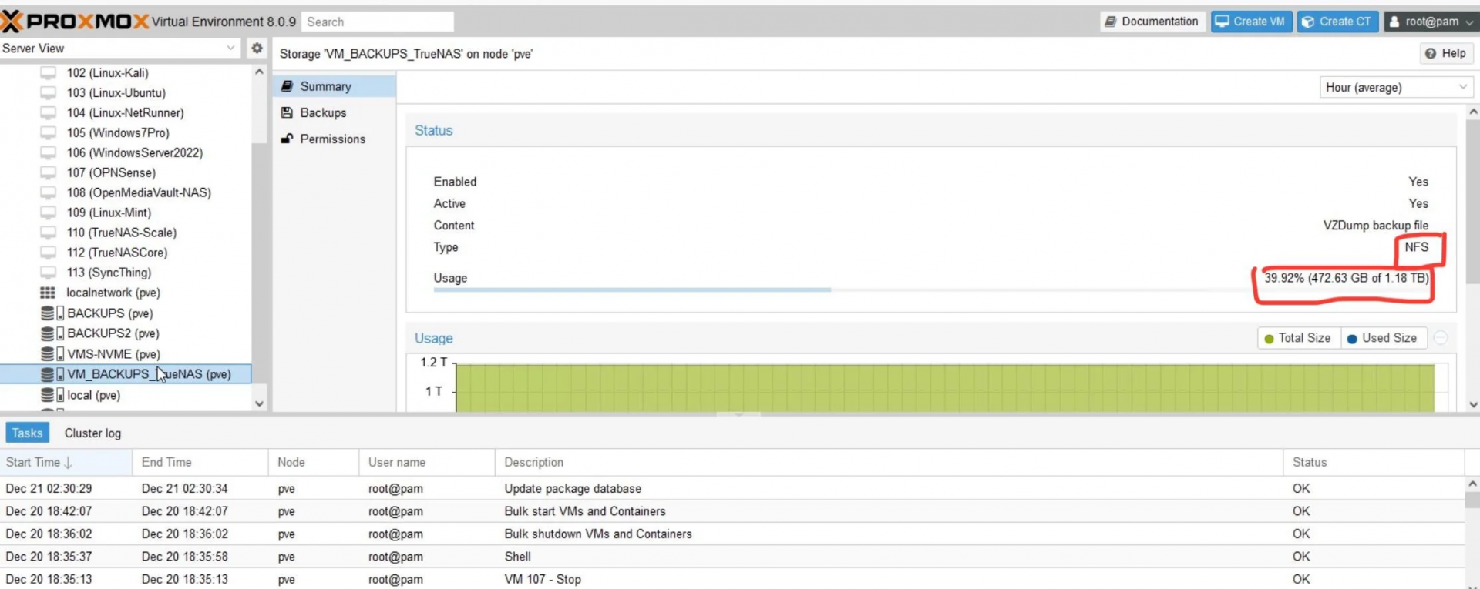Screen dimensions: 1480x589
Task: Click the cube icon on Create CT
Action: tap(1308, 22)
